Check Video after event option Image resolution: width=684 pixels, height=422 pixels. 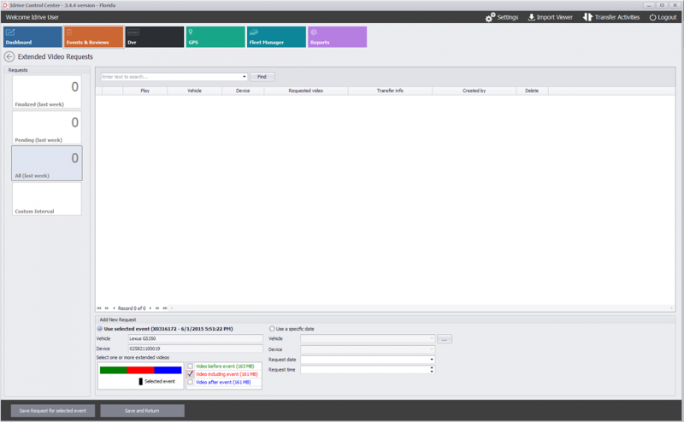point(190,382)
